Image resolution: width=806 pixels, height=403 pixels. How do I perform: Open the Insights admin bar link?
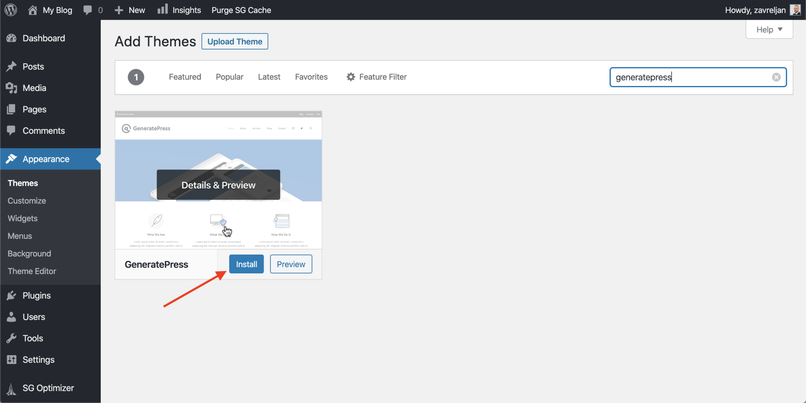179,10
